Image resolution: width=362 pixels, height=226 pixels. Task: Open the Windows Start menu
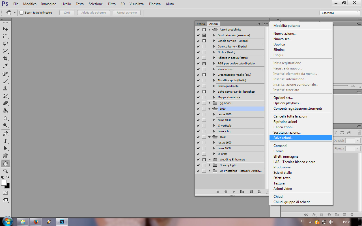click(x=7, y=222)
